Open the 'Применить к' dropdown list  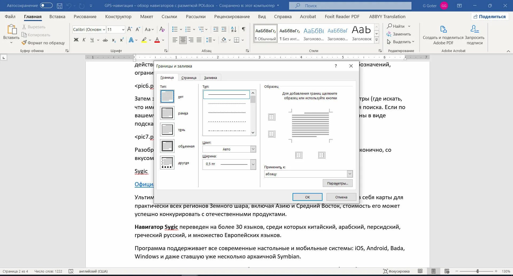[x=308, y=174]
